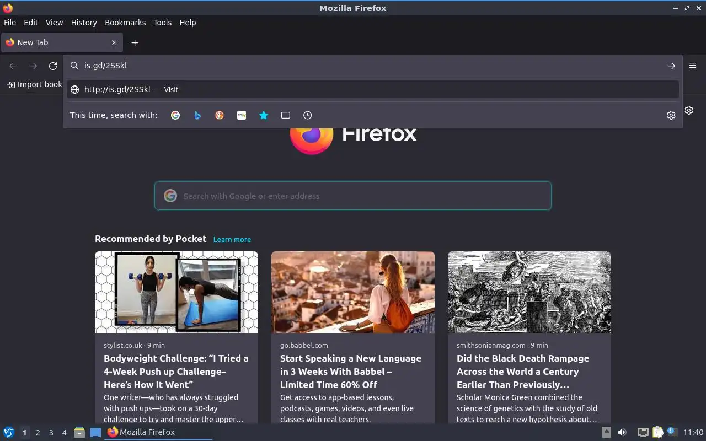Click the Go arrow in the address bar
The height and width of the screenshot is (441, 706).
click(671, 66)
